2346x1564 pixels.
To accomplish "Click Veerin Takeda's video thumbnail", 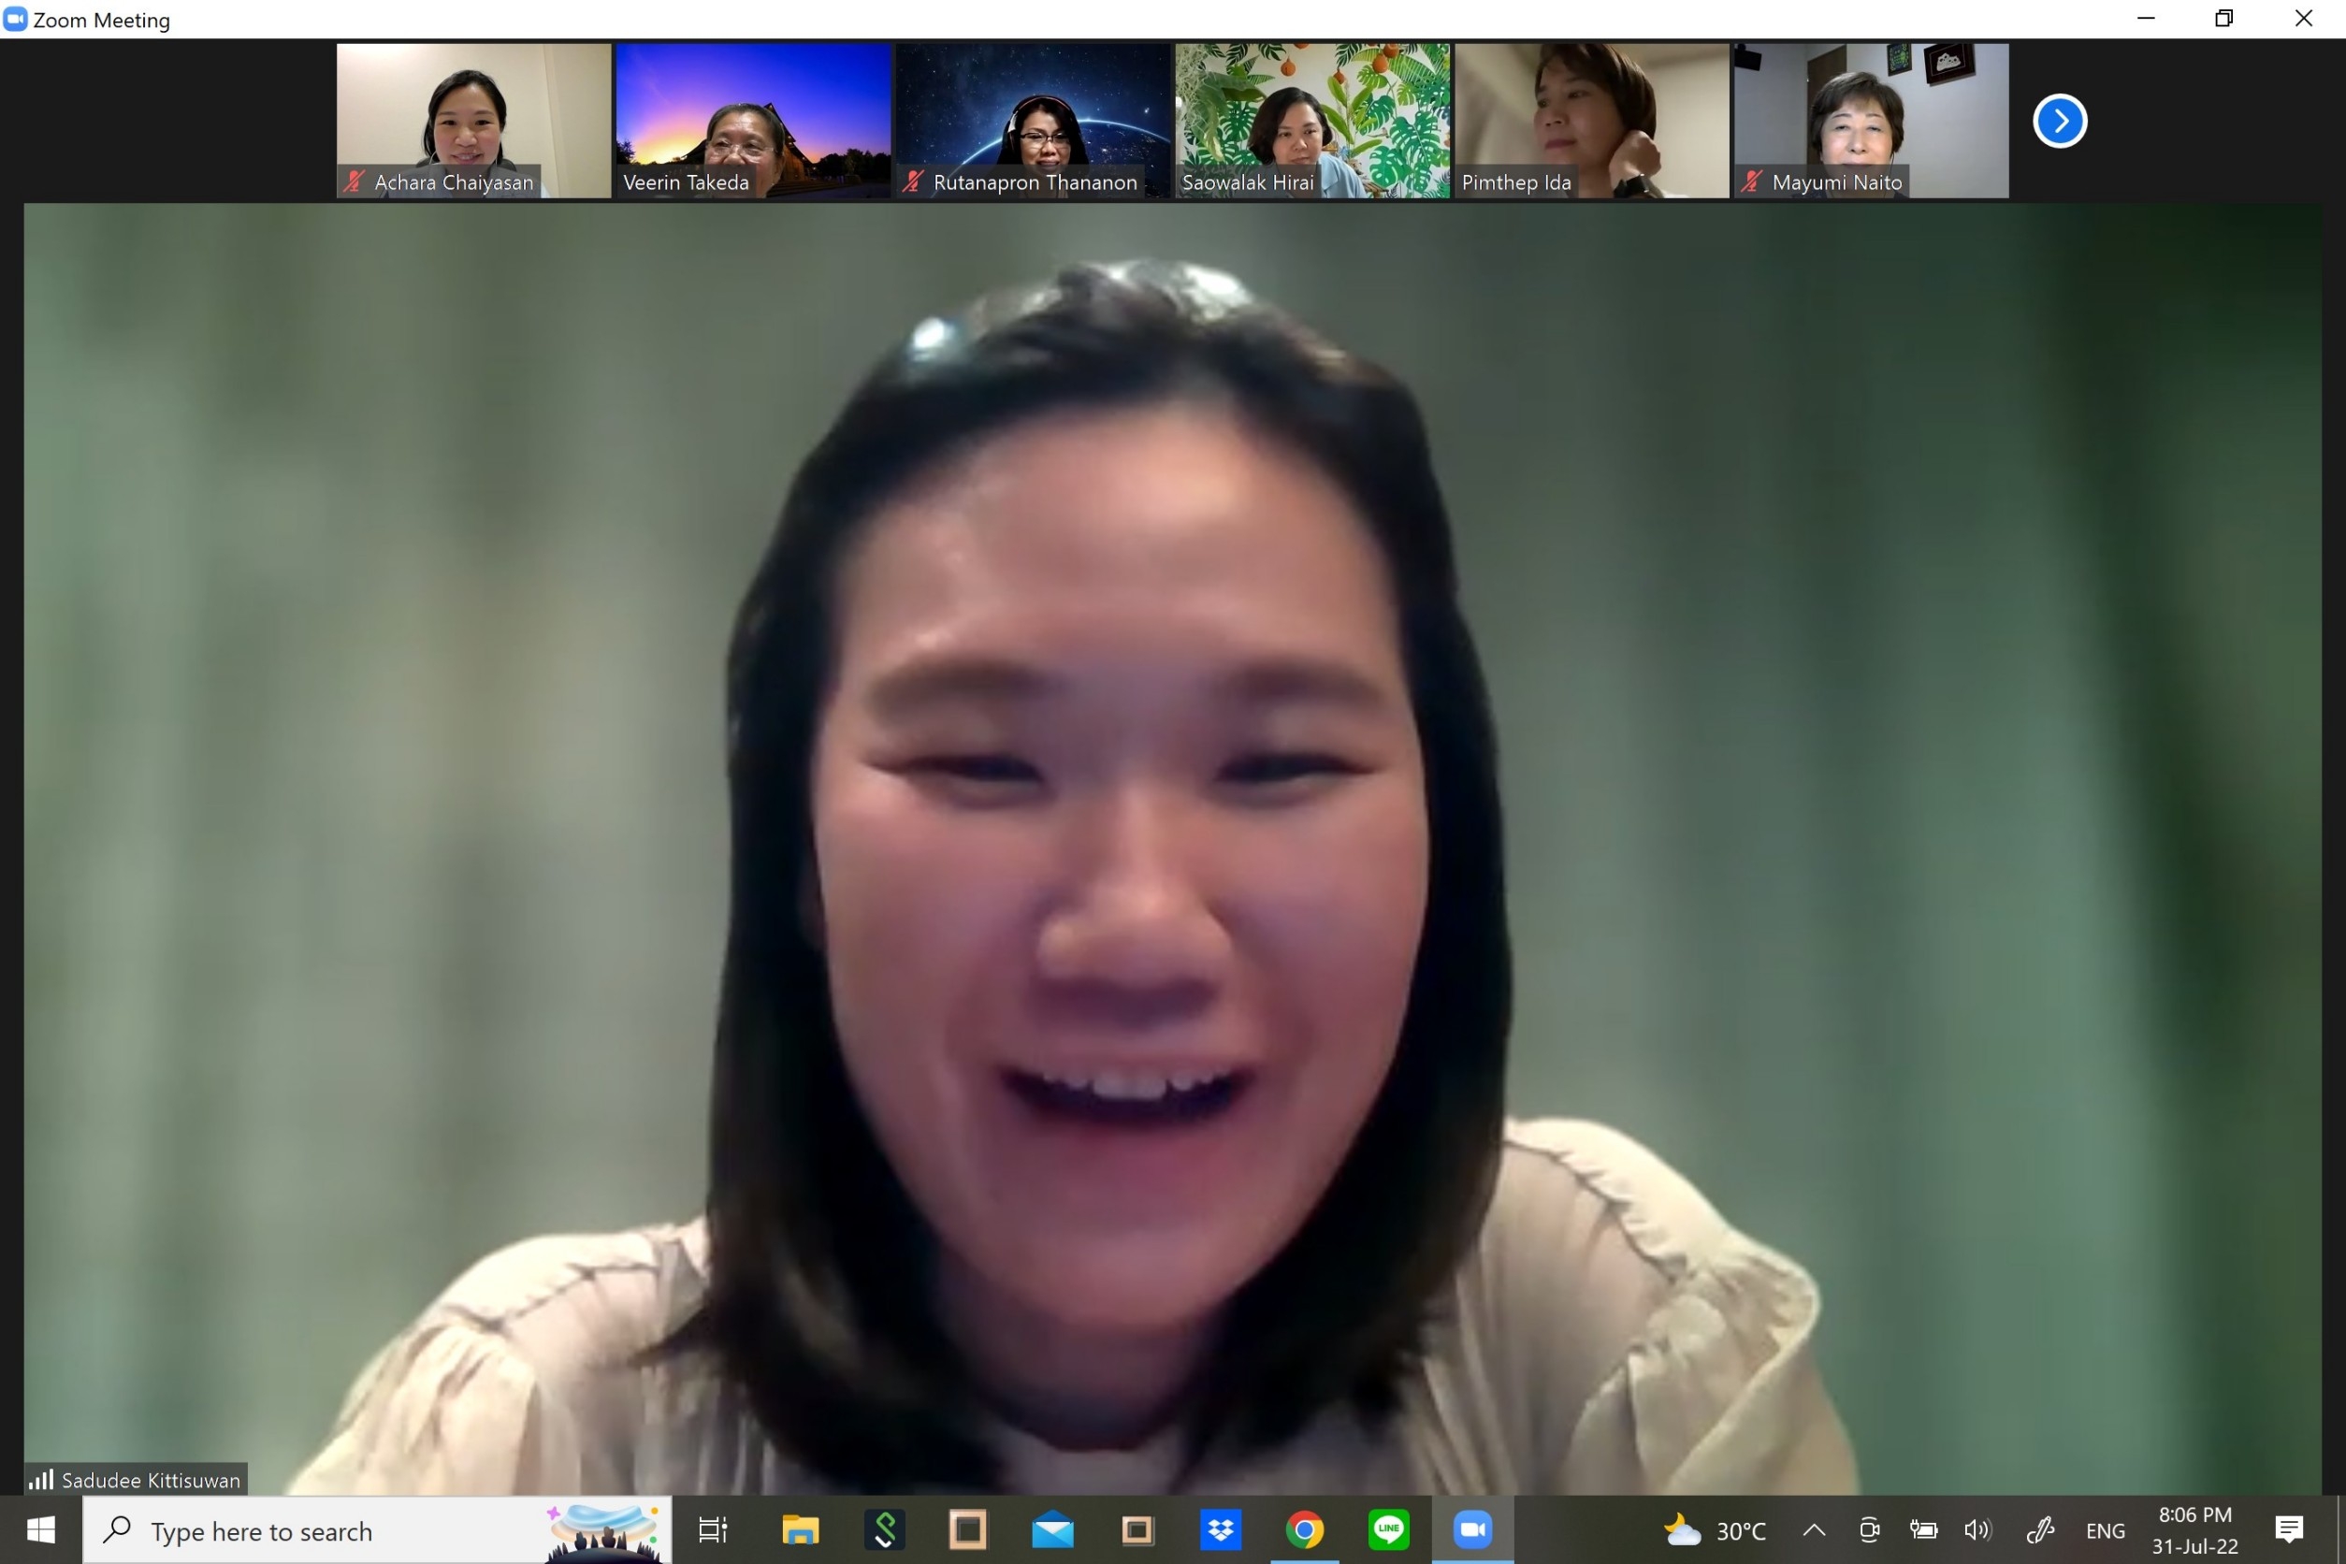I will [x=752, y=120].
